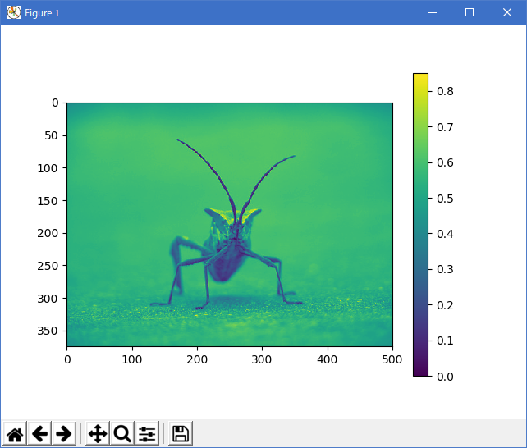Go back to previous view arrow
This screenshot has height=448, width=527.
(39, 433)
